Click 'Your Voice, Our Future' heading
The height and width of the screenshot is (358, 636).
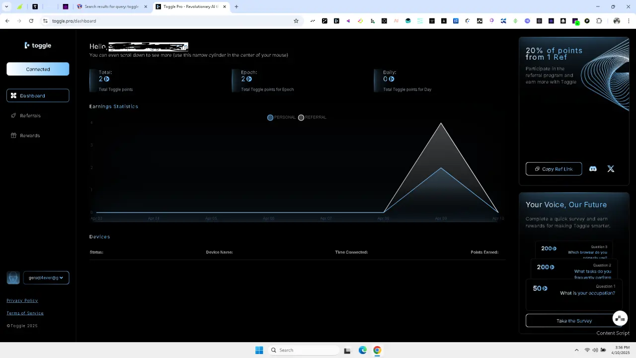pos(566,204)
